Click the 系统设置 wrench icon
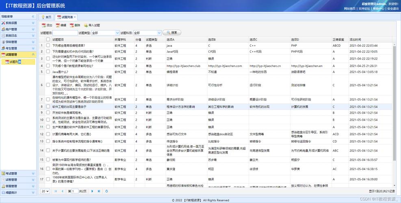This screenshot has width=401, height=203. coord(3,23)
